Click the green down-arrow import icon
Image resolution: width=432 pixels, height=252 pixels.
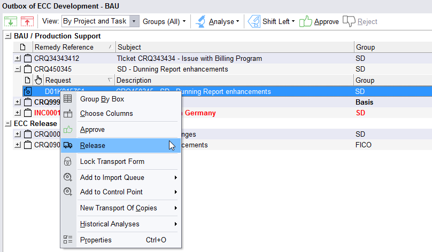pyautogui.click(x=11, y=22)
